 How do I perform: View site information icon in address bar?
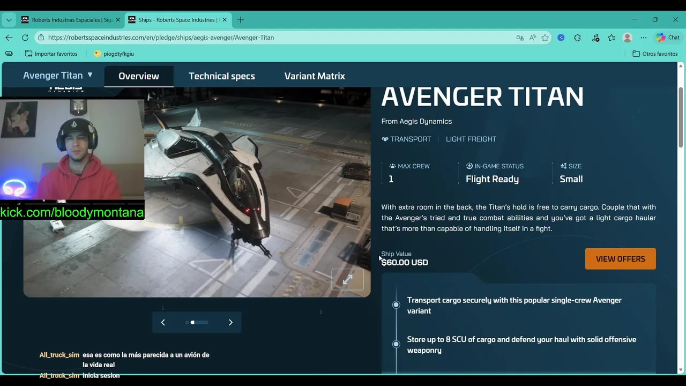[x=41, y=38]
